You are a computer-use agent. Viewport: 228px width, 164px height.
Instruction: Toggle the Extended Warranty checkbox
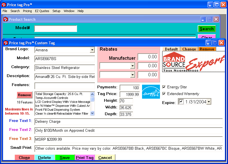[x=164, y=94]
